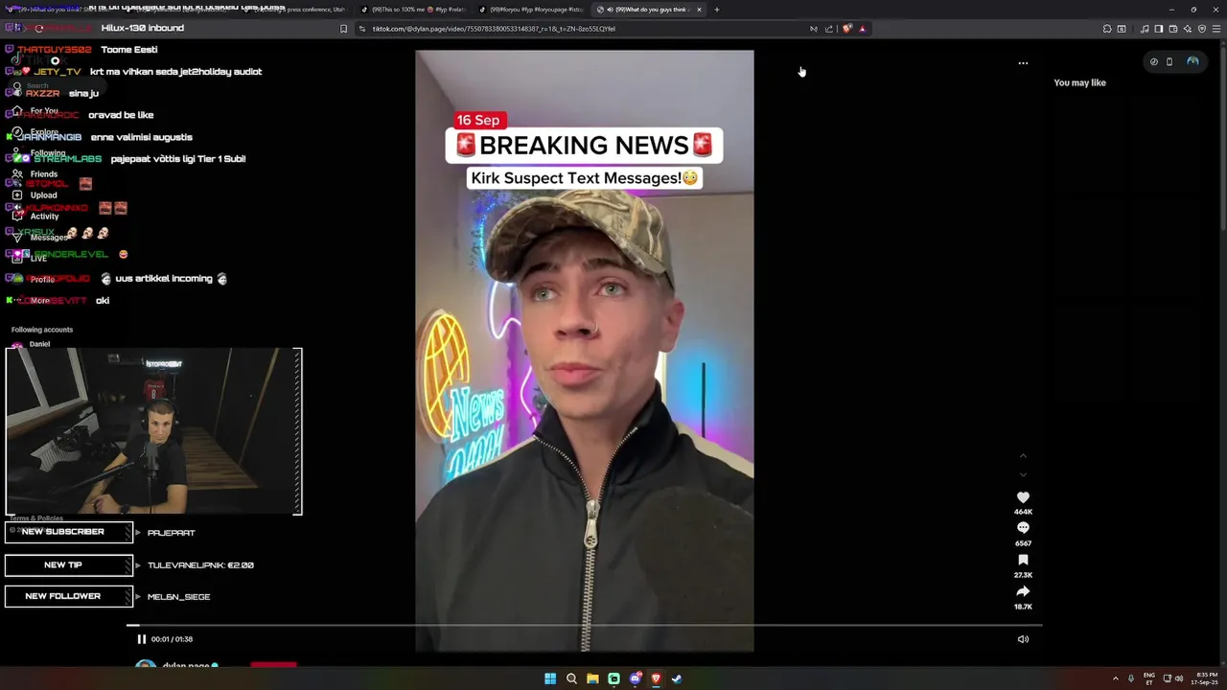Open the Windows Start menu
Image resolution: width=1227 pixels, height=690 pixels.
click(550, 678)
